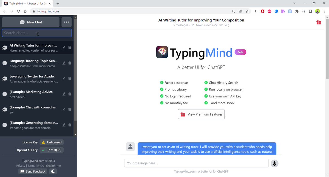
Task: Bookmark page with star icon
Action: [247, 11]
